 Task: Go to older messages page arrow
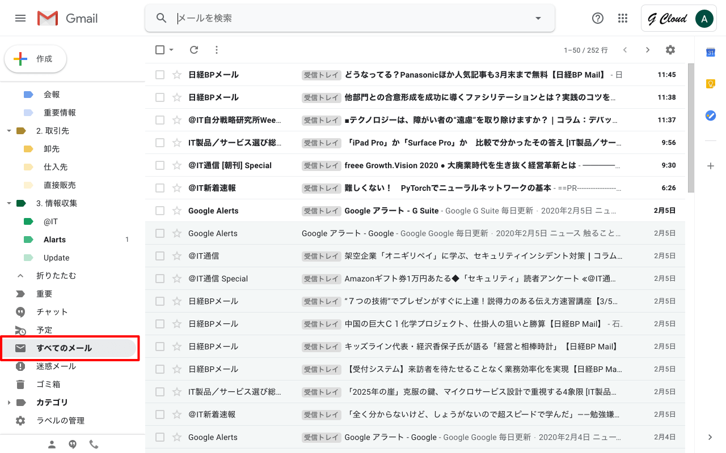click(648, 50)
